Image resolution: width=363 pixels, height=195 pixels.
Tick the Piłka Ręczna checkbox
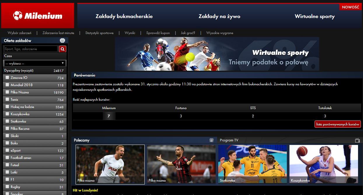[7, 129]
